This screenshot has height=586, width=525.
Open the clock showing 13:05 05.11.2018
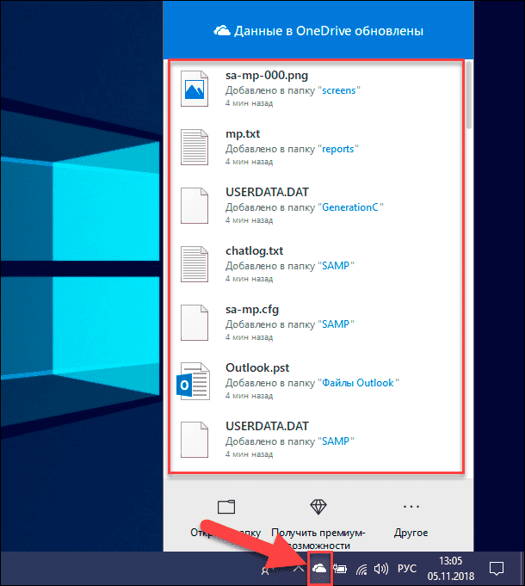451,569
